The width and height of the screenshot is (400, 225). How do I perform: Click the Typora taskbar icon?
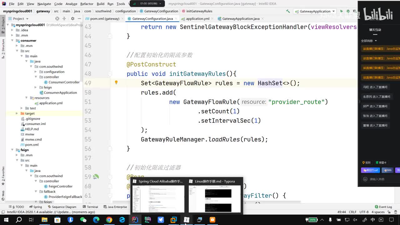click(187, 220)
